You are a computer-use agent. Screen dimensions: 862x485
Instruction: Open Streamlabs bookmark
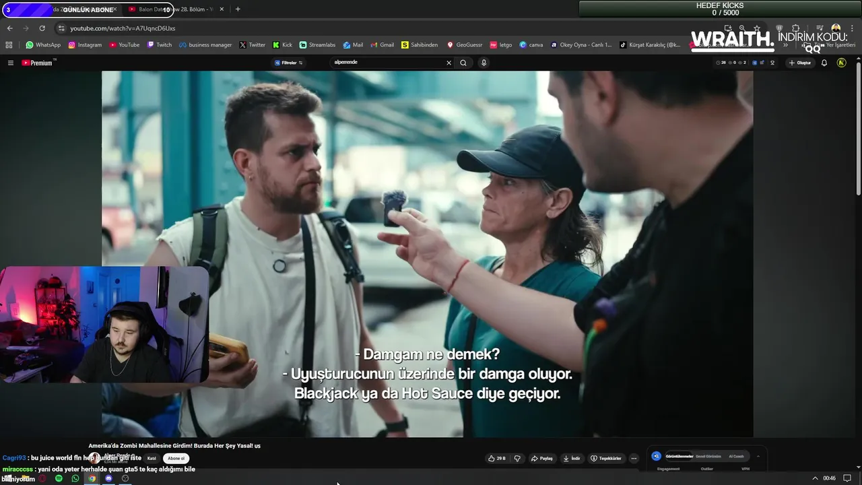point(317,45)
